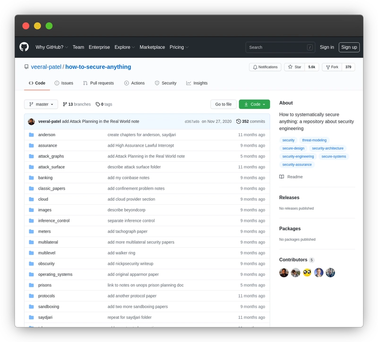378x342 pixels.
Task: Click the Readme book icon
Action: [x=282, y=176]
